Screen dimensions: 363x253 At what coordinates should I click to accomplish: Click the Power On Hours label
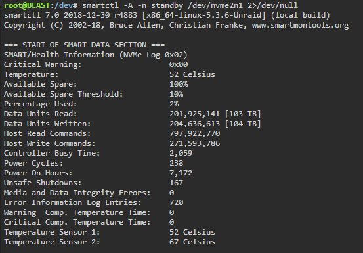pyautogui.click(x=38, y=173)
